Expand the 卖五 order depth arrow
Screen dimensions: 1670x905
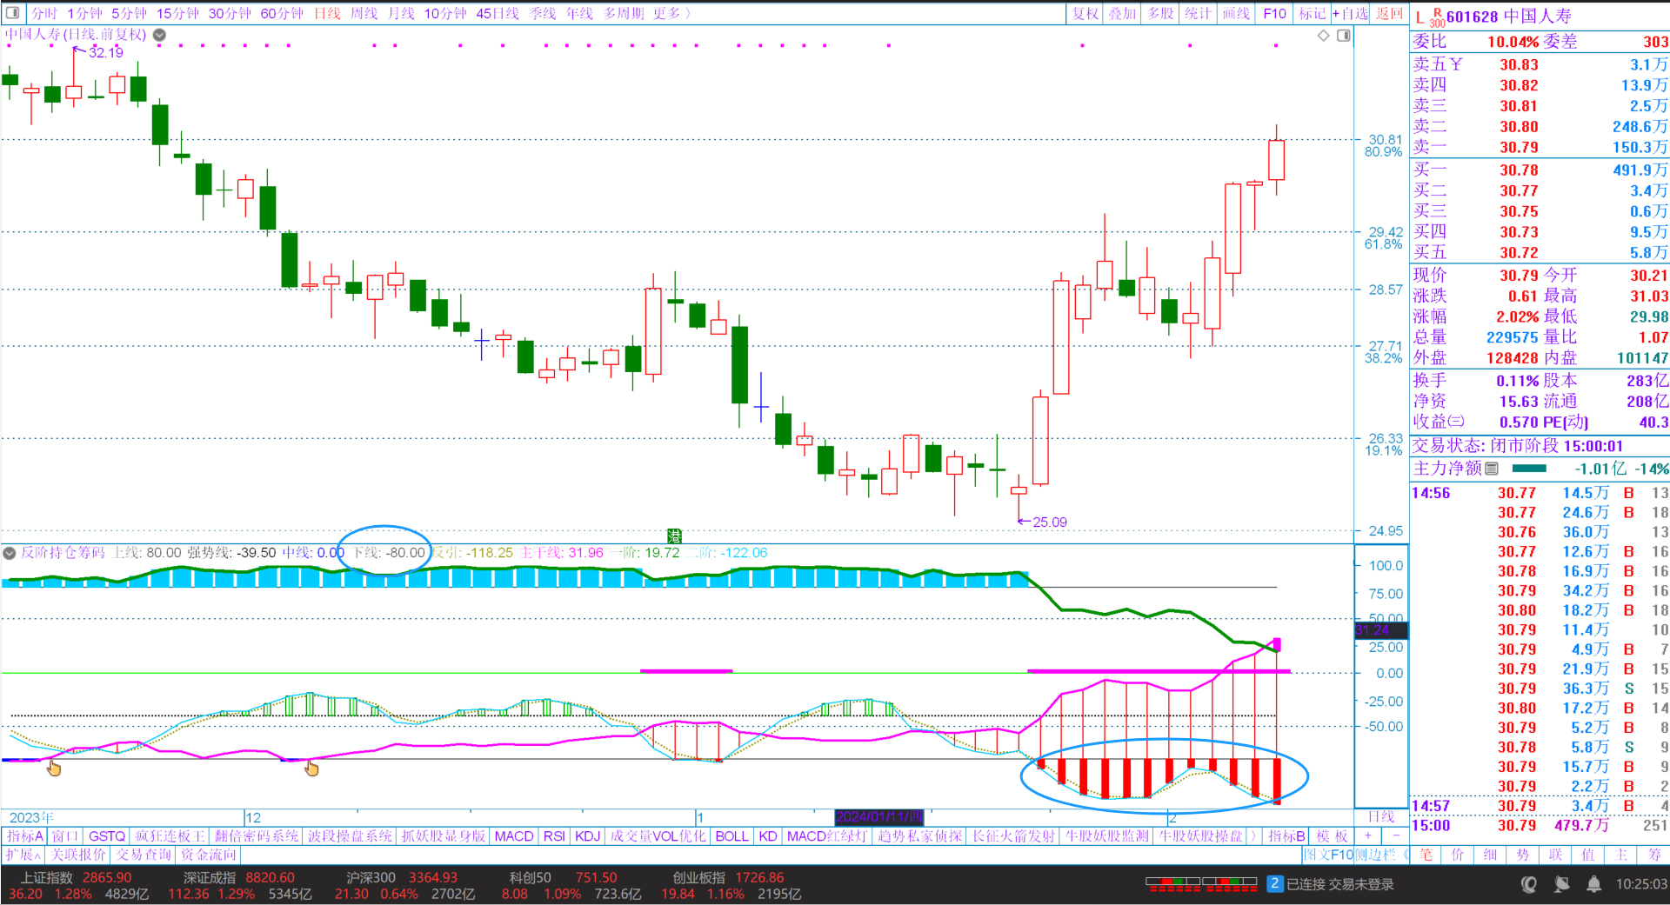(x=1457, y=64)
